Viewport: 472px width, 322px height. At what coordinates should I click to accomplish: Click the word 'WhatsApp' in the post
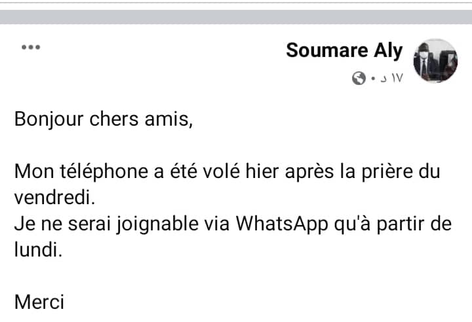tap(282, 224)
